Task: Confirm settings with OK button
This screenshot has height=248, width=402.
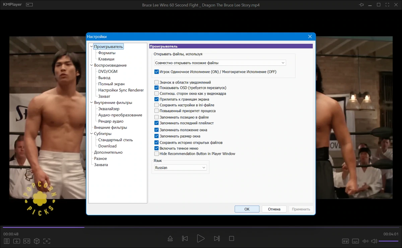Action: (x=247, y=209)
